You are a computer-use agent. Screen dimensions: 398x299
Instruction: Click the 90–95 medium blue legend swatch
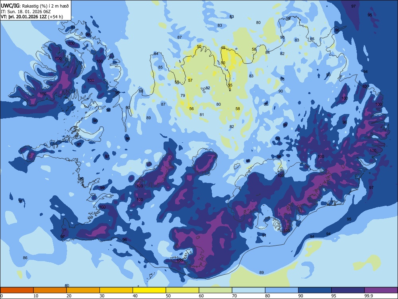315,290
